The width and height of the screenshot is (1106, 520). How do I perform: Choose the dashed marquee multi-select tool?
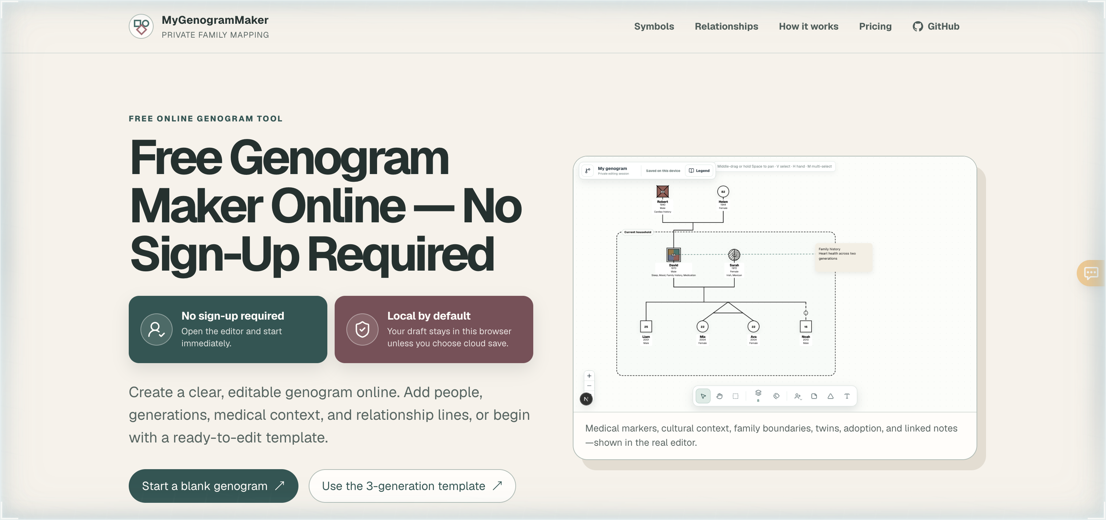736,396
